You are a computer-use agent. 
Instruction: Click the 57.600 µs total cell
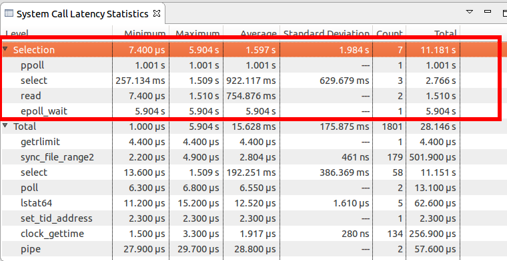coord(435,249)
